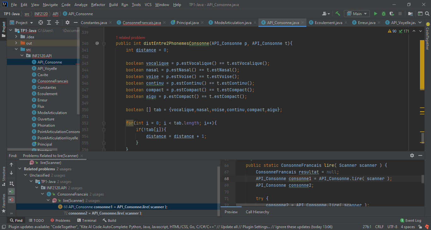Viewport: 431px width, 230px height.
Task: Collapse the Related problems node
Action: click(21, 169)
